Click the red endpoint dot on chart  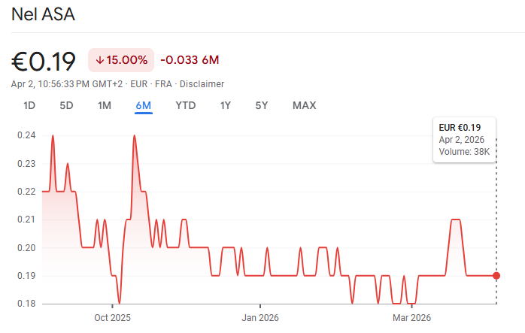click(496, 276)
